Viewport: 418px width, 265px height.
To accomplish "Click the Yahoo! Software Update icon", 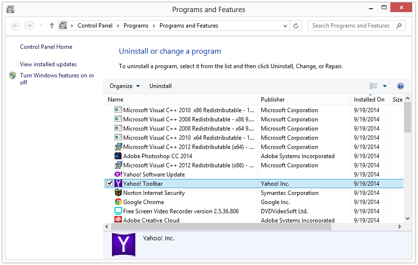I will click(118, 175).
